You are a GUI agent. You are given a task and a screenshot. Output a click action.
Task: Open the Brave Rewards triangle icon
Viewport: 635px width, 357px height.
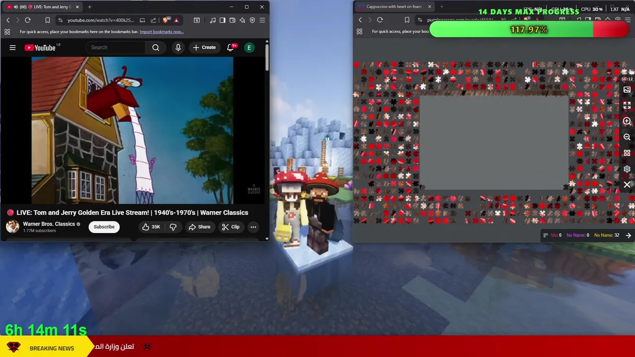pos(176,20)
